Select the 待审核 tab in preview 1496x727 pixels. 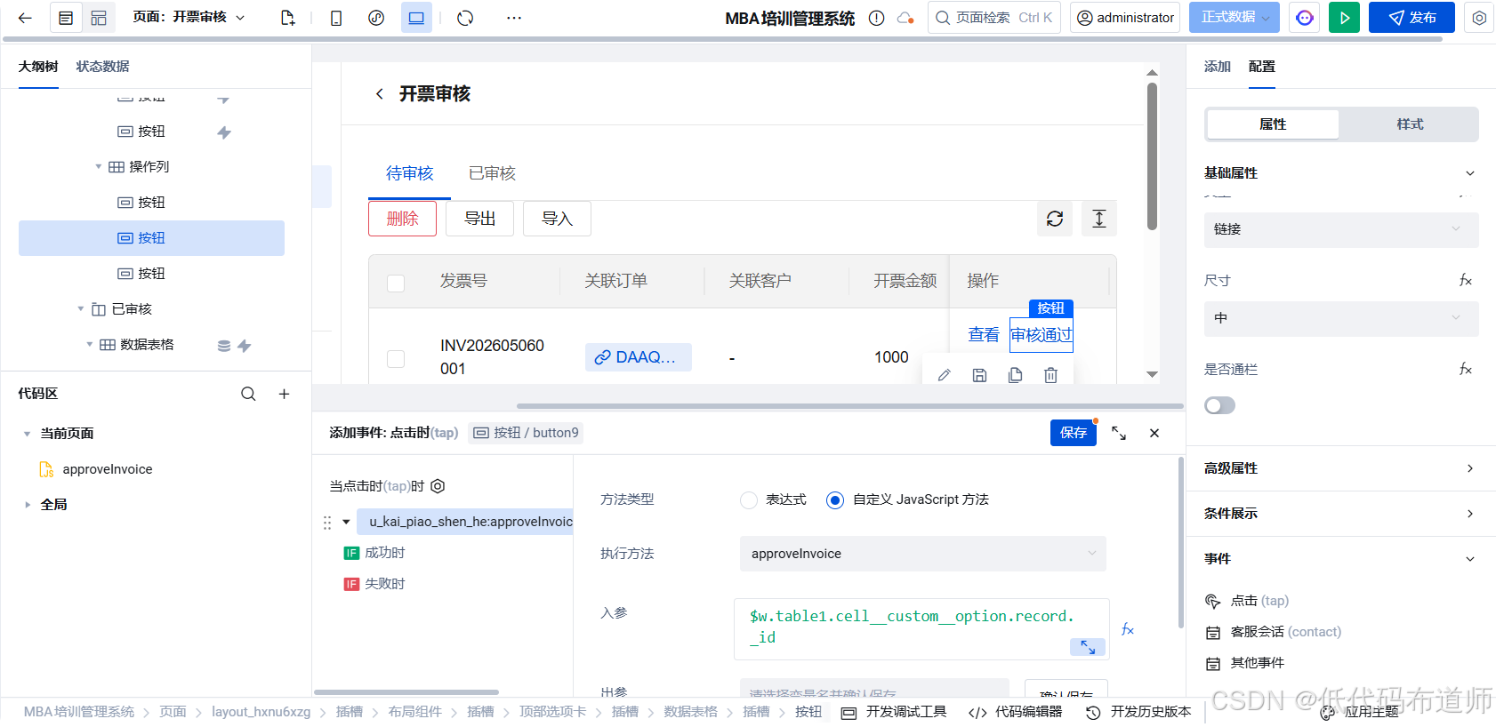[409, 173]
